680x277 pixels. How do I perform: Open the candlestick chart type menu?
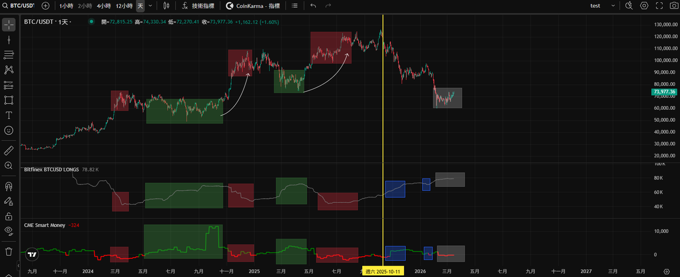(x=166, y=6)
